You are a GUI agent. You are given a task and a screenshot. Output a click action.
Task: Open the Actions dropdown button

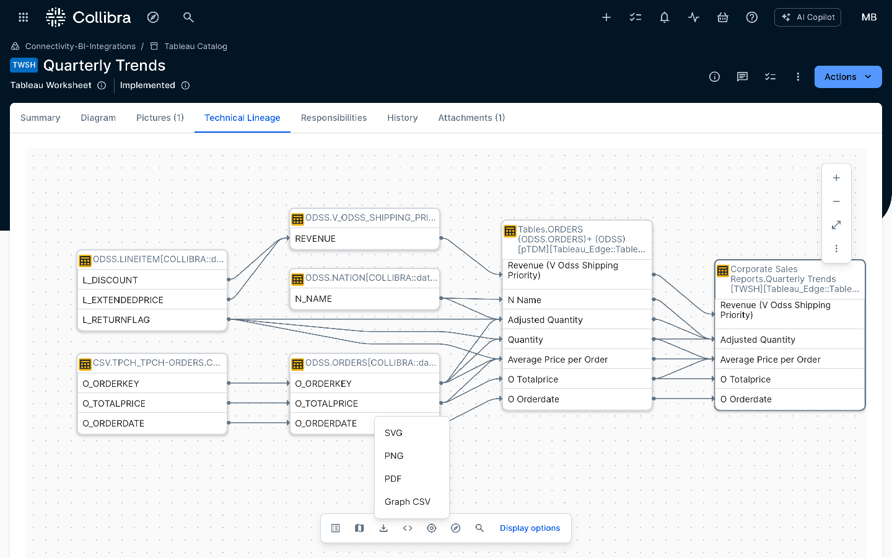pyautogui.click(x=847, y=77)
